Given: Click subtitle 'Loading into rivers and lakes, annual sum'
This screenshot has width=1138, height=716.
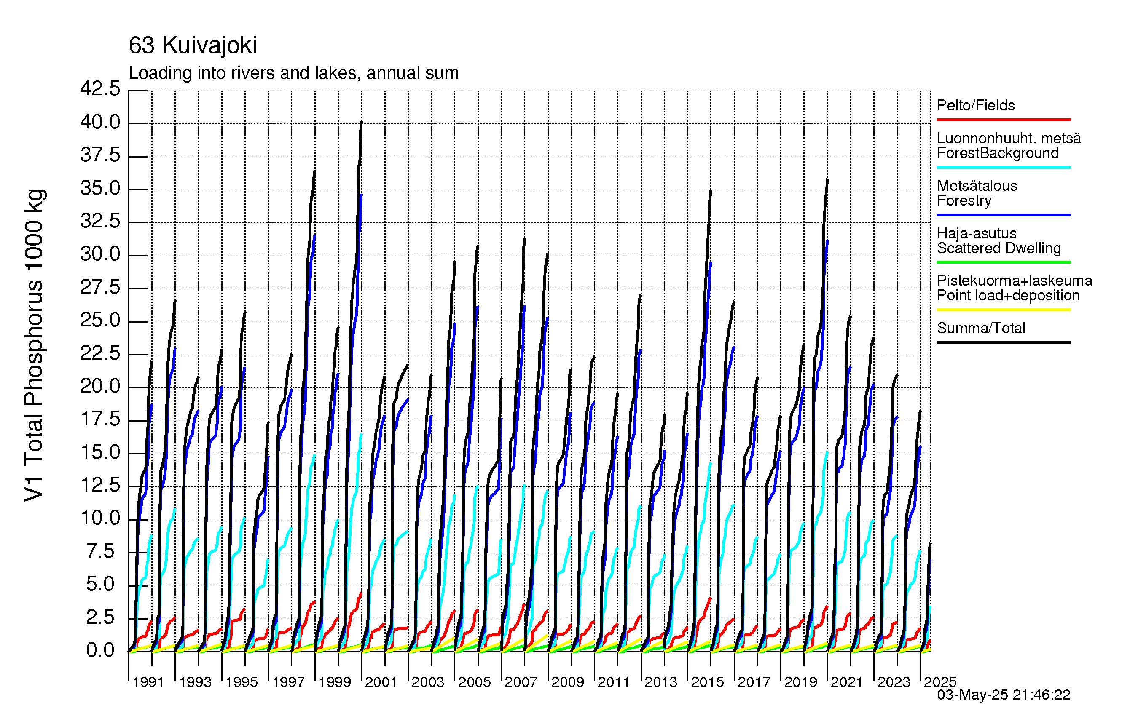Looking at the screenshot, I should coord(293,73).
